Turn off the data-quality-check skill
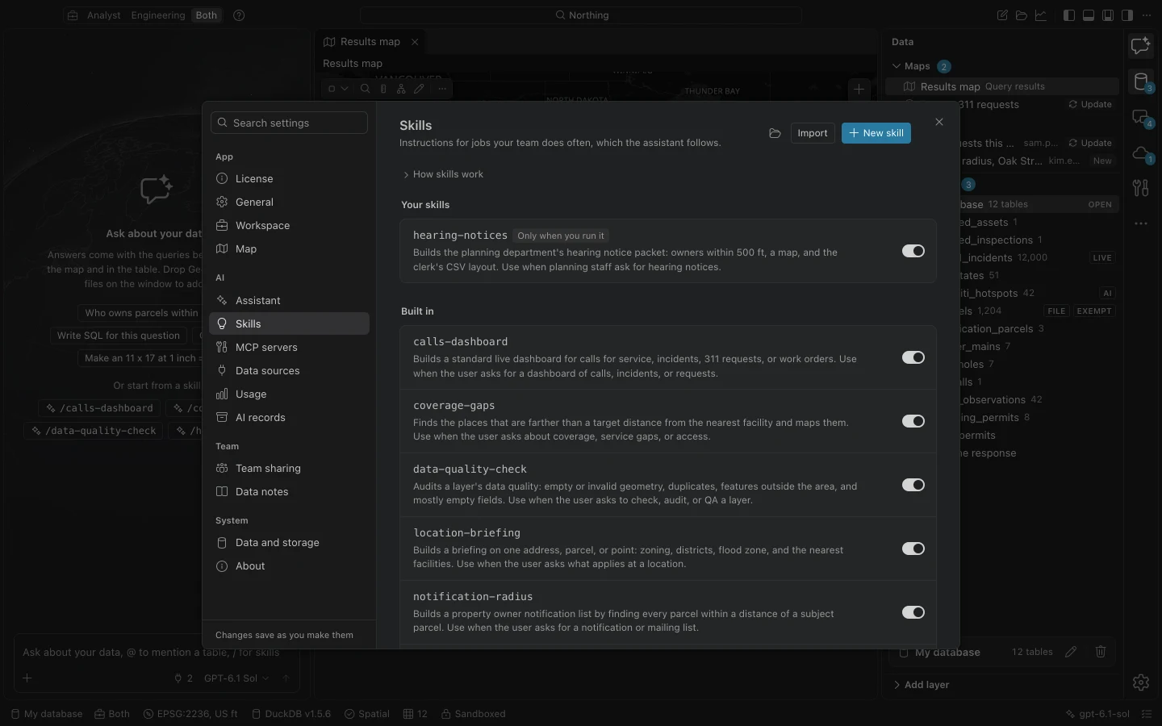Image resolution: width=1162 pixels, height=726 pixels. coord(913,485)
